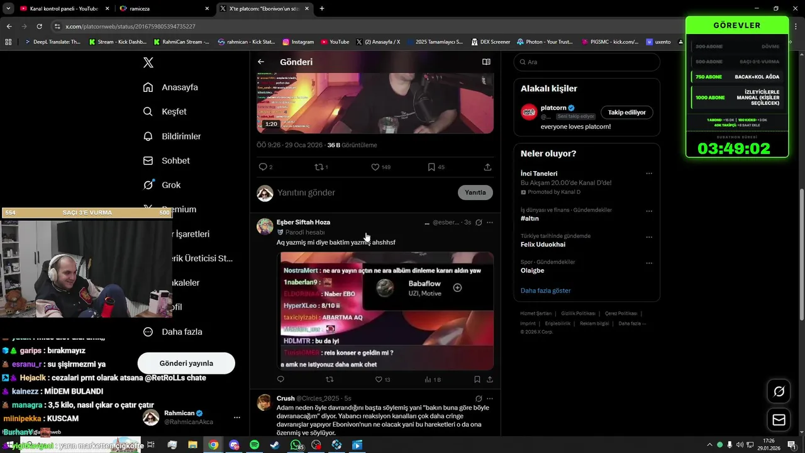Go to Anasayfa in the sidebar
805x453 pixels.
point(170,87)
